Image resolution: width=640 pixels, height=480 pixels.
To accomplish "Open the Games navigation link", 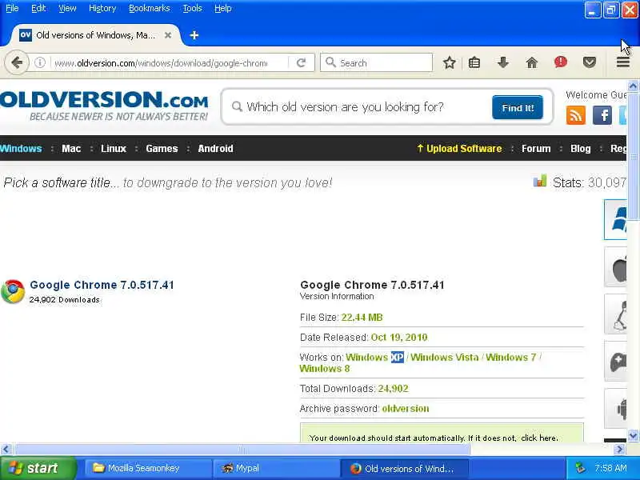I will click(x=162, y=149).
